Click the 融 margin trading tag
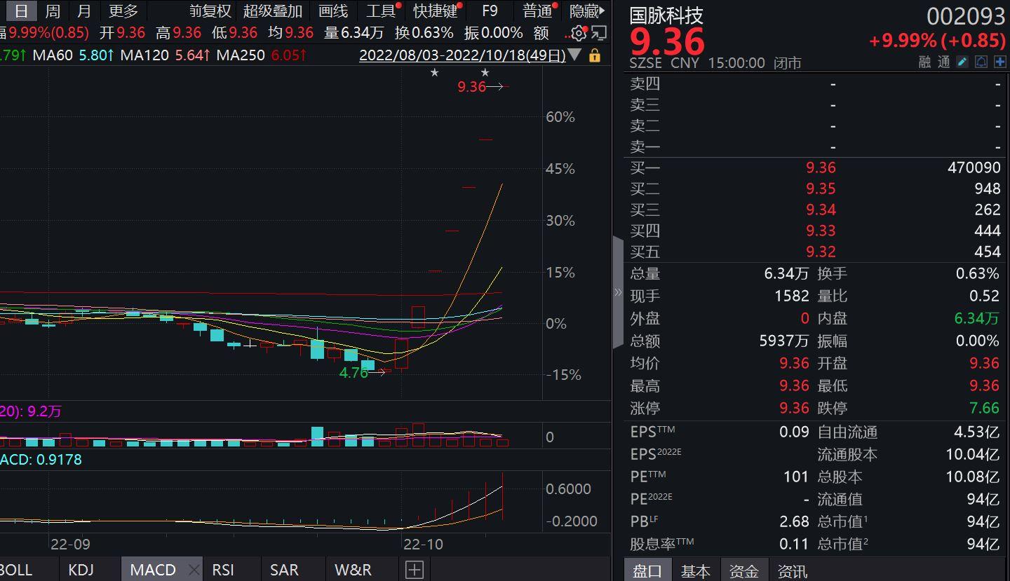This screenshot has height=581, width=1010. tap(924, 62)
